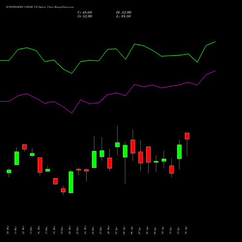Click the purple indicator line
Viewport: 242px width, 242px height.
[x=107, y=95]
